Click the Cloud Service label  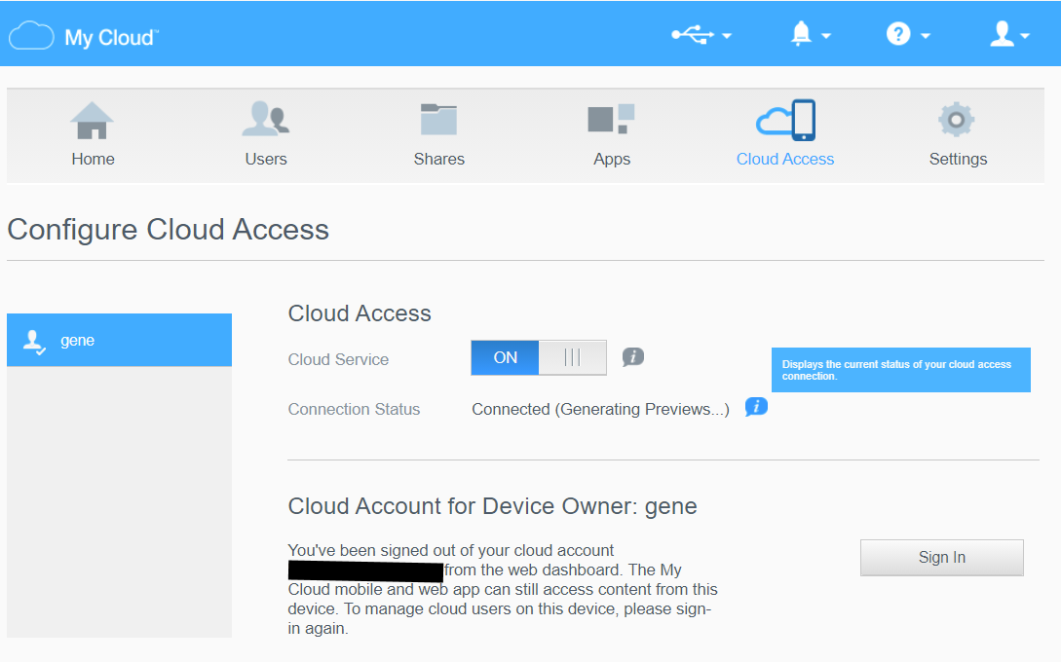tap(338, 360)
